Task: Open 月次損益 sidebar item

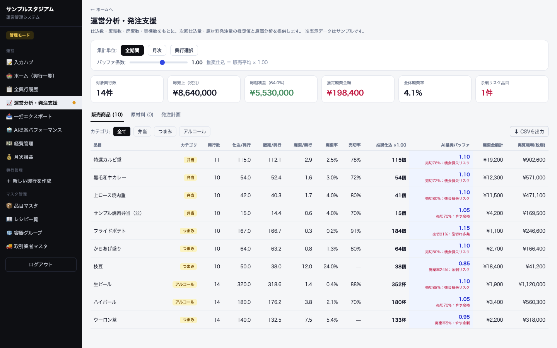Action: click(41, 157)
